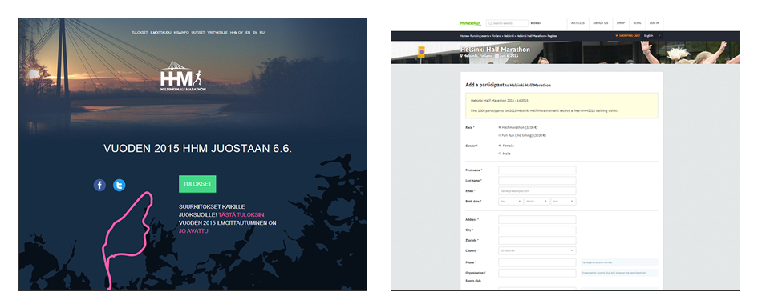Click the search magnifier in Search events
Image resolution: width=762 pixels, height=304 pixels.
(x=490, y=23)
